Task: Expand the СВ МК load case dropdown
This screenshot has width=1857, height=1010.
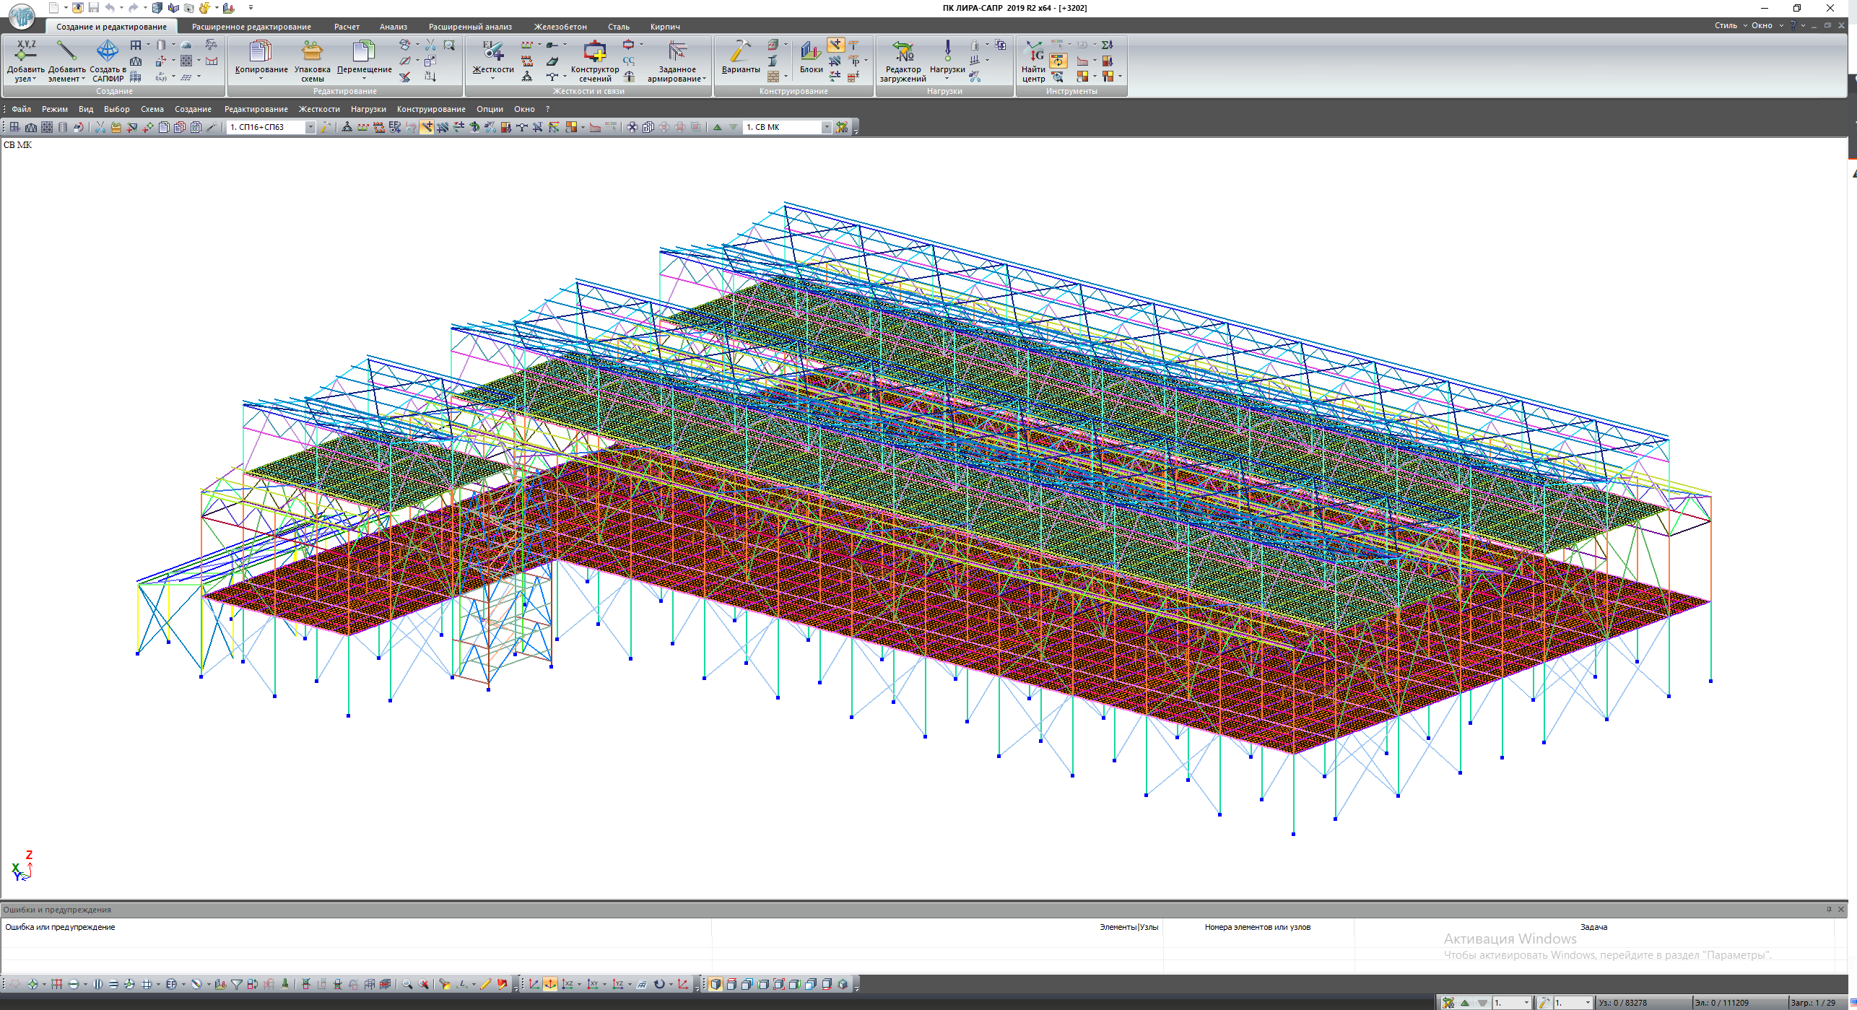Action: point(827,127)
